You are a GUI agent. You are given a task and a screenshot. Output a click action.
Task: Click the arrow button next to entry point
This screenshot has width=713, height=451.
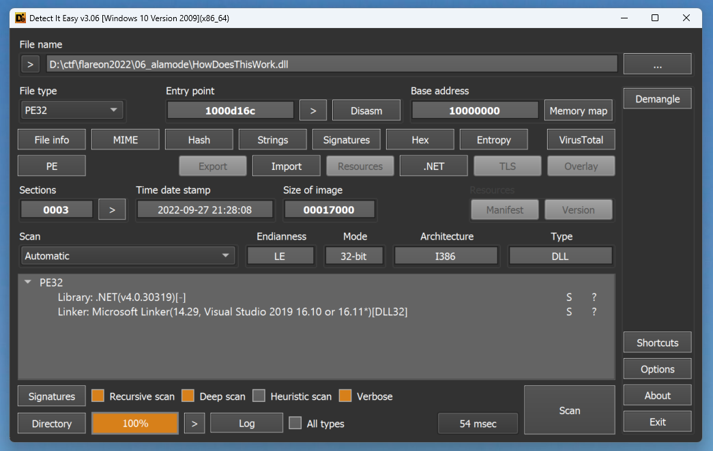[x=313, y=111]
